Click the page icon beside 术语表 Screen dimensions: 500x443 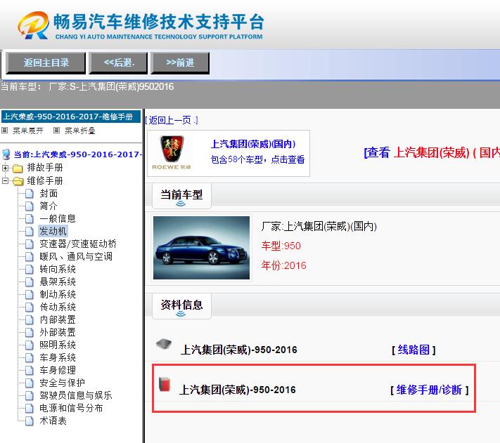coord(30,421)
